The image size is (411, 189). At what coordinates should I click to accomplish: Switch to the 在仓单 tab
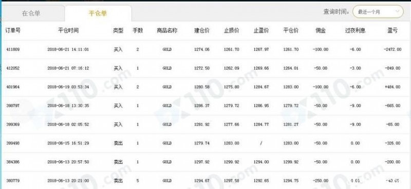[x=31, y=14]
